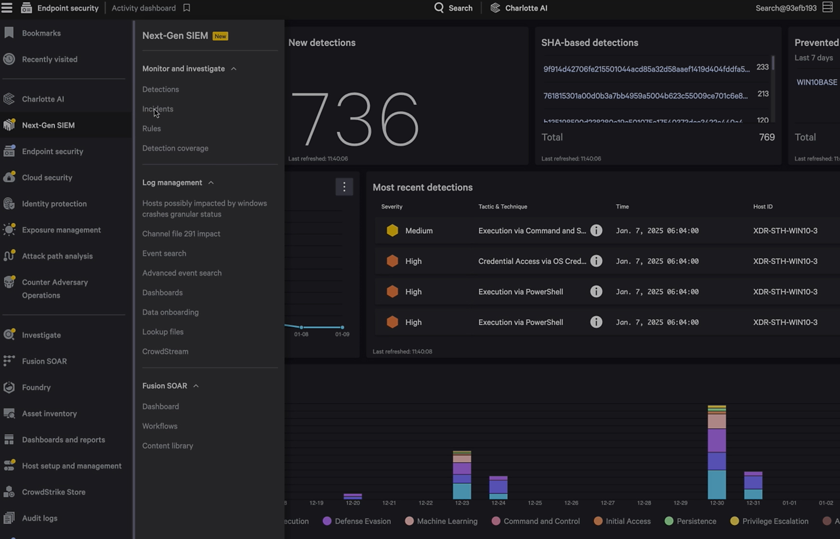Collapse the Log management section

(x=211, y=183)
